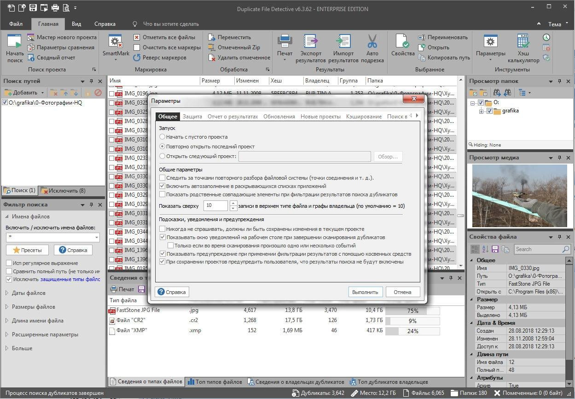The image size is (575, 399).
Task: Click the Пресеты button
Action: tap(27, 250)
